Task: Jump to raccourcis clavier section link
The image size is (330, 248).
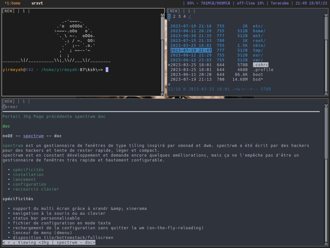Action: (36, 189)
